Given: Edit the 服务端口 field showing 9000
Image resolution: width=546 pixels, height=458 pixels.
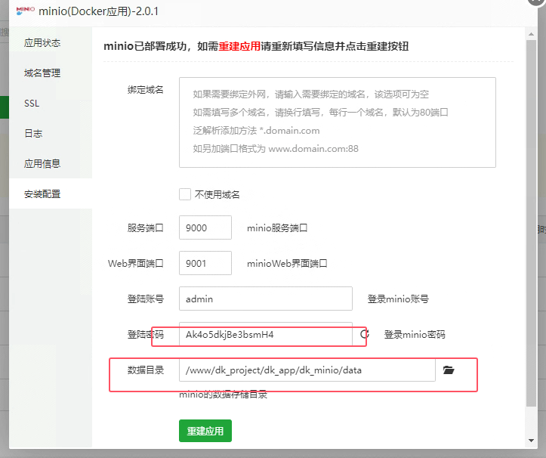Looking at the screenshot, I should (x=205, y=227).
